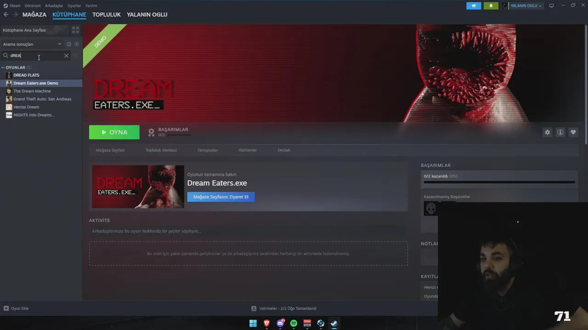
Task: Click into the library search field
Action: coord(36,55)
